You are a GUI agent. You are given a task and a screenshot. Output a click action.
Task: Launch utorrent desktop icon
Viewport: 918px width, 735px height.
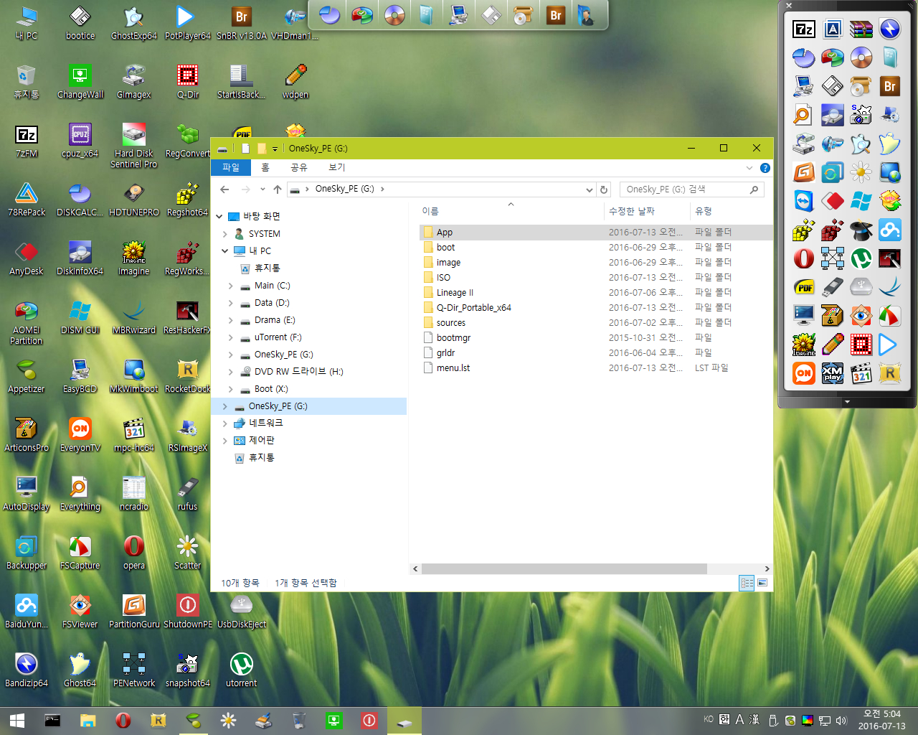(242, 670)
